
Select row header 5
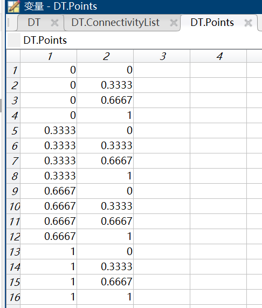point(13,131)
